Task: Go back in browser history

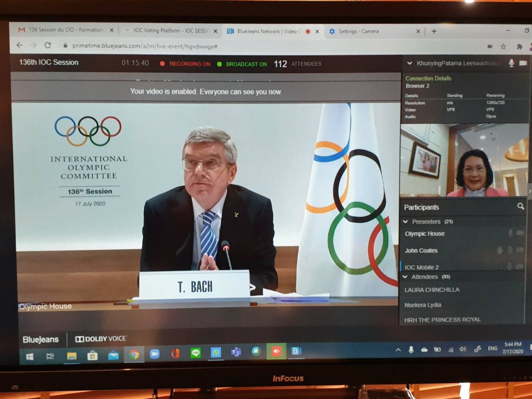Action: point(19,45)
